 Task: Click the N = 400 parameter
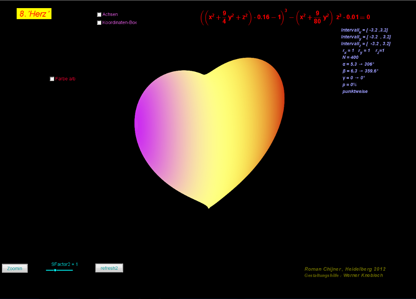point(350,58)
